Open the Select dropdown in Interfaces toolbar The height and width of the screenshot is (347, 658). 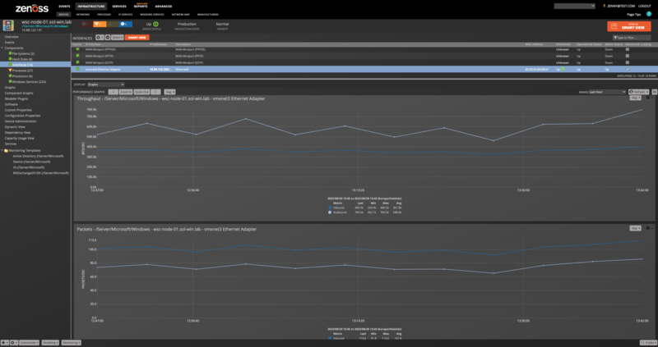[x=118, y=38]
